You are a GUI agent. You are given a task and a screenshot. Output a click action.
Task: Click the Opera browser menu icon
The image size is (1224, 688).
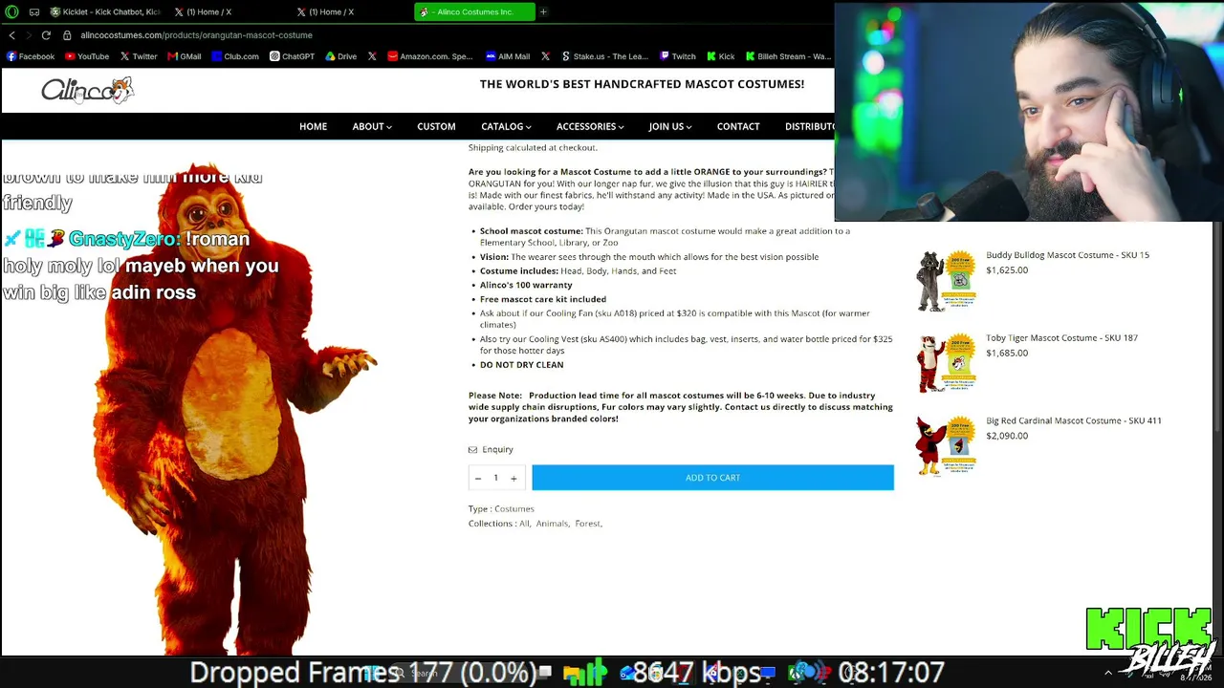click(x=11, y=11)
